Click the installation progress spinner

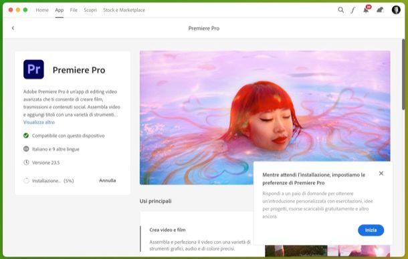pos(26,180)
